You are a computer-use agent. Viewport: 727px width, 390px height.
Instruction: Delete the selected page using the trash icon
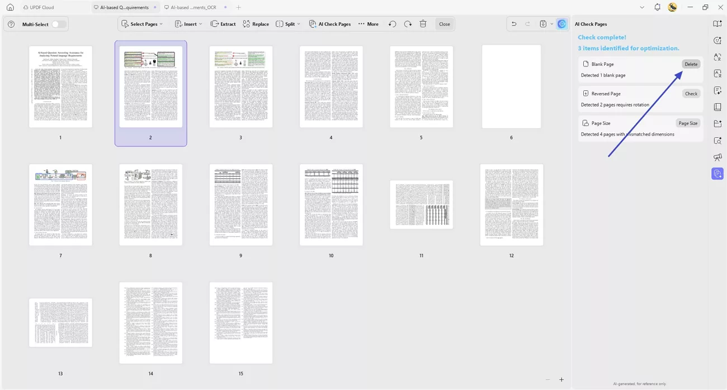423,23
